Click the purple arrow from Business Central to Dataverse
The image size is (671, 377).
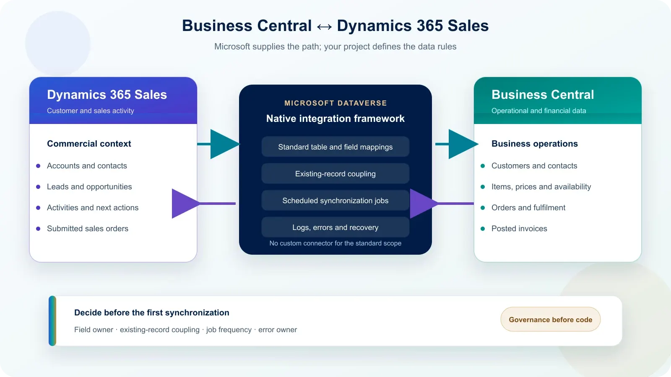coord(442,204)
